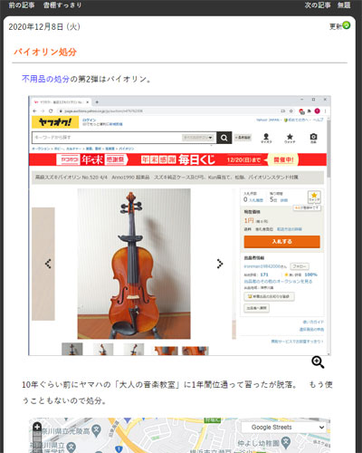Click the orange 入札する bid button
Screen dimensions: 362x453
tap(281, 242)
